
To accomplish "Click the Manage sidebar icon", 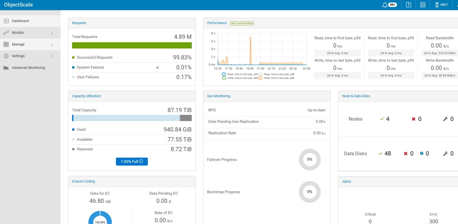I will (6, 44).
